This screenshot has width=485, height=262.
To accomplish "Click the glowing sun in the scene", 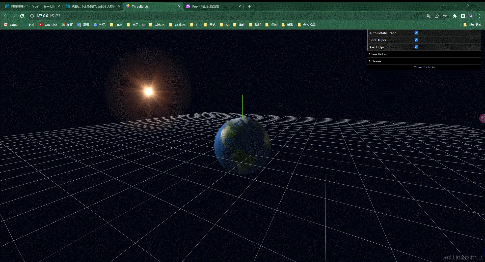I will [x=148, y=91].
